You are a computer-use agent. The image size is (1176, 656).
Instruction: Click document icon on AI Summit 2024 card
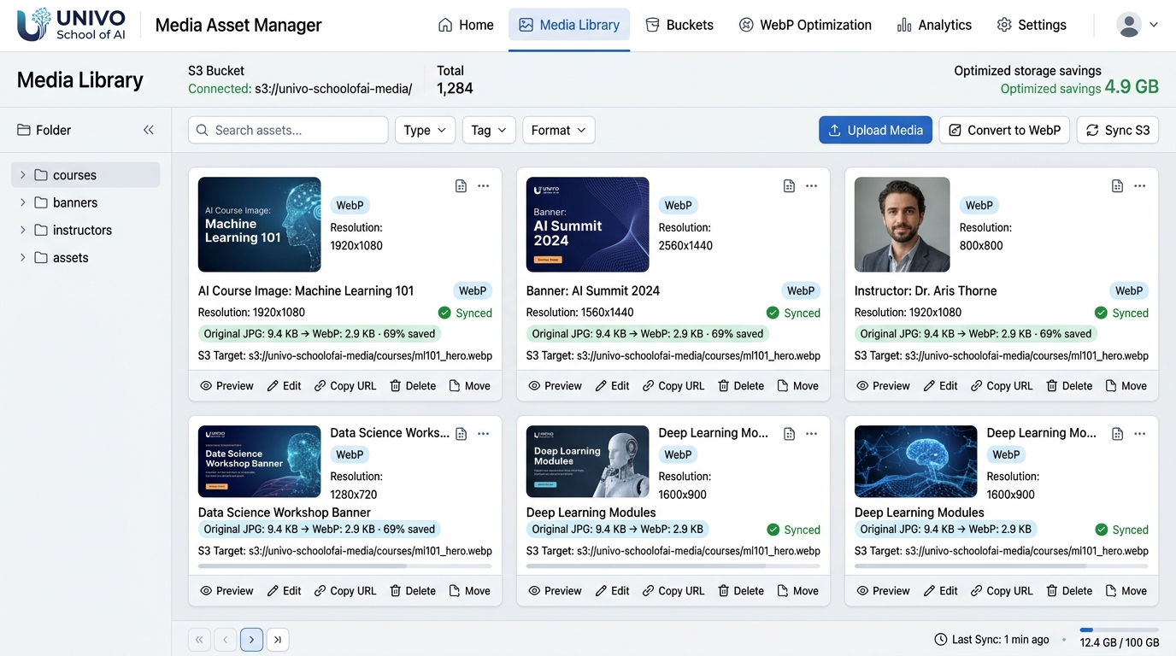click(x=789, y=186)
